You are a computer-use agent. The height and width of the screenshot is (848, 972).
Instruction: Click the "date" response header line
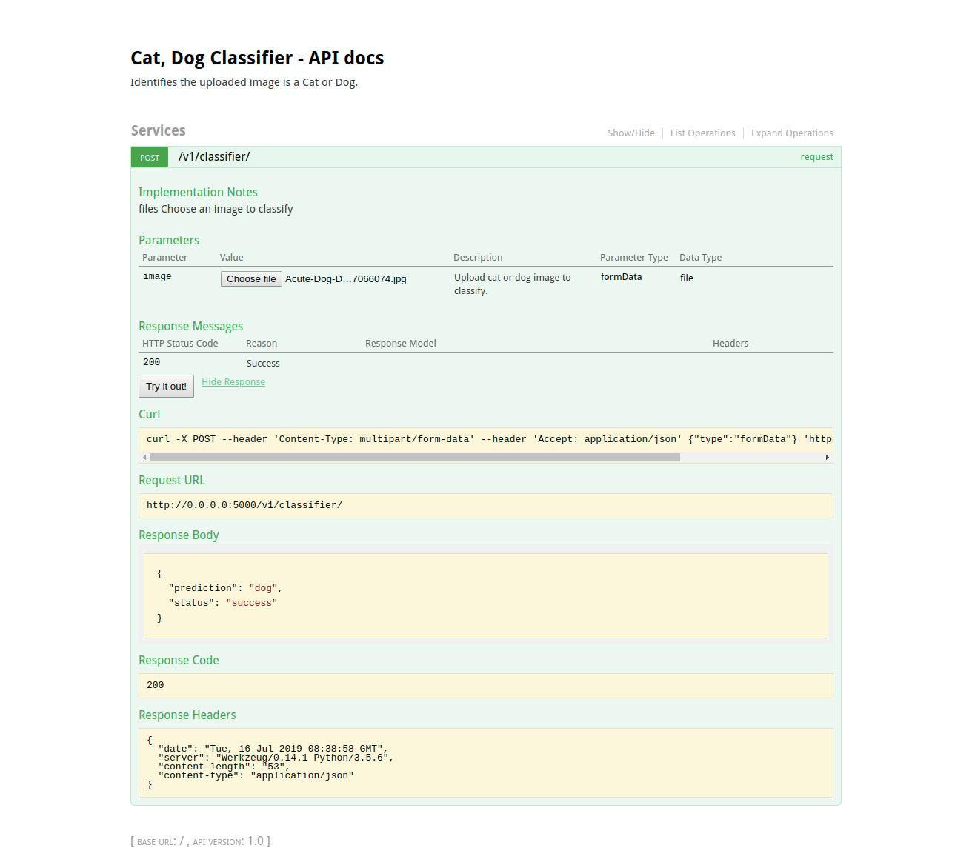tap(273, 749)
